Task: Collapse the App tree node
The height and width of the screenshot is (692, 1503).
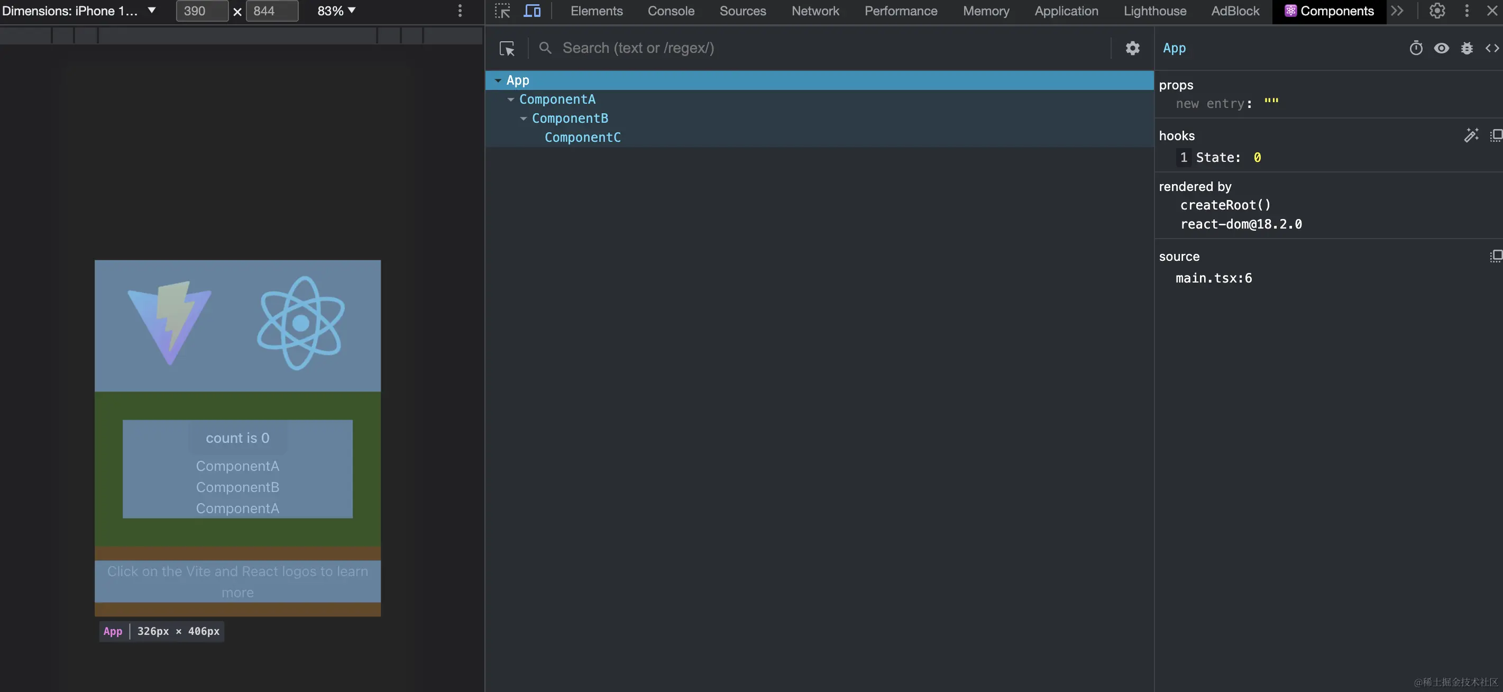Action: click(x=498, y=80)
